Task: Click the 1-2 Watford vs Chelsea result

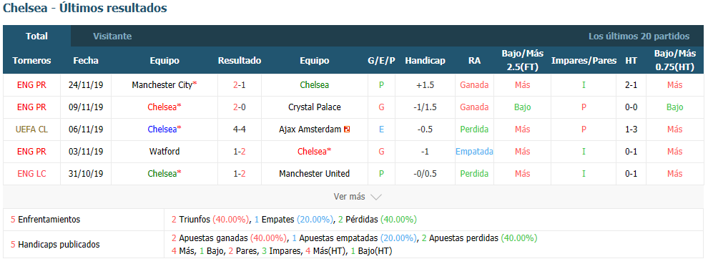Action: point(239,152)
